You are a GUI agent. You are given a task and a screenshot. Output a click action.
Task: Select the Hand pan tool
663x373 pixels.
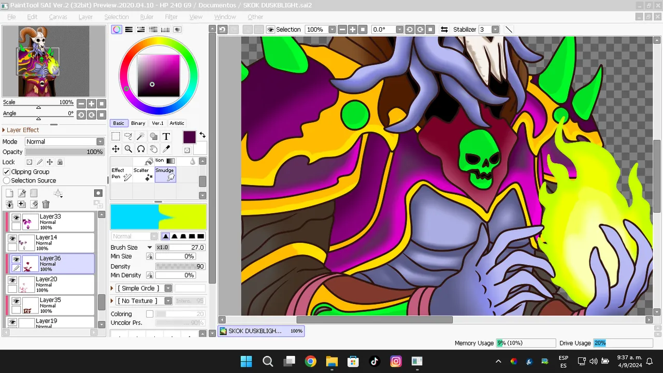153,149
